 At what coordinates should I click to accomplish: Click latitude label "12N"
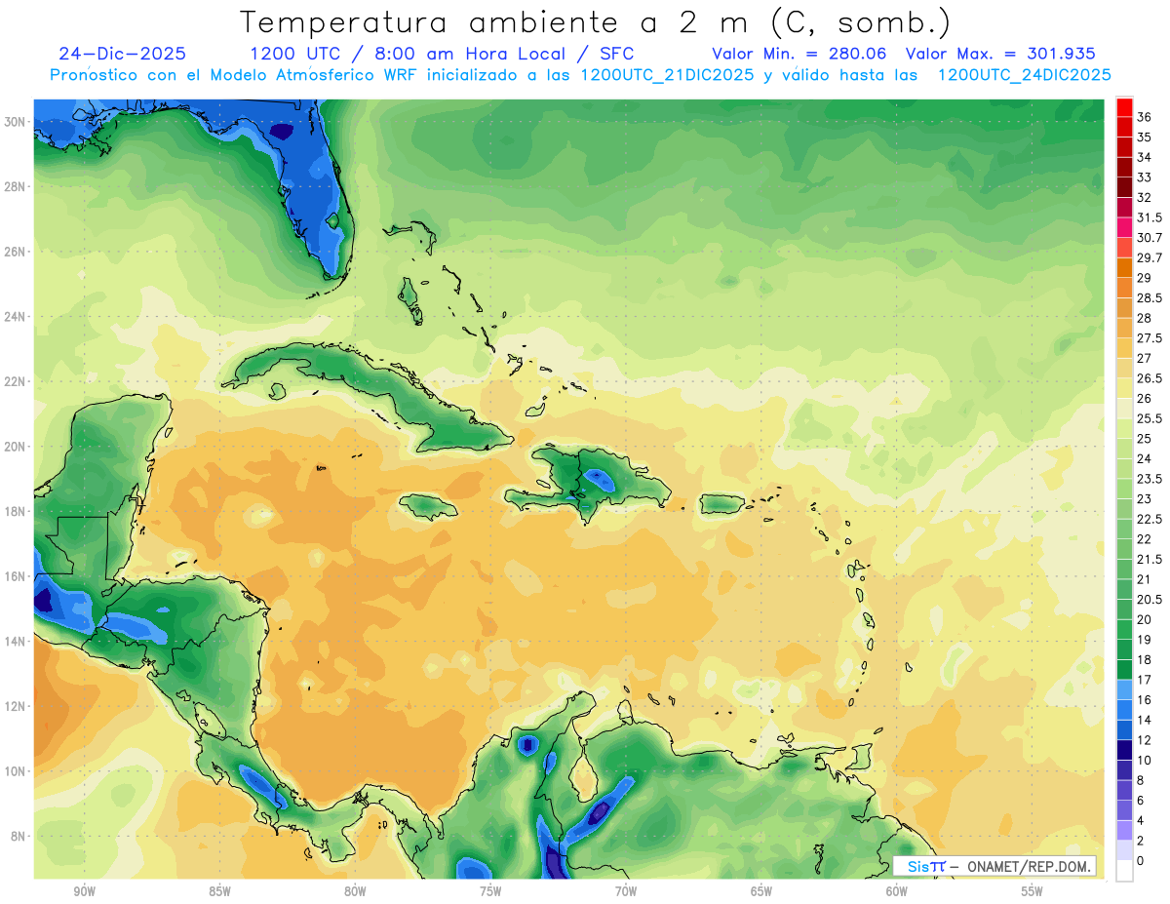pyautogui.click(x=15, y=706)
